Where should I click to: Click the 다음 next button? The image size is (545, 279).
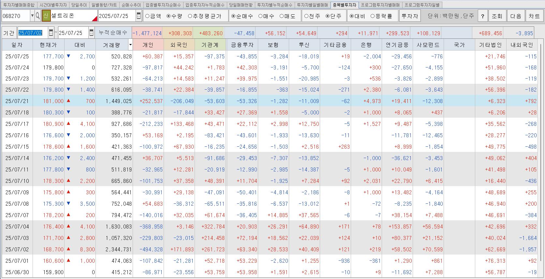pos(516,16)
